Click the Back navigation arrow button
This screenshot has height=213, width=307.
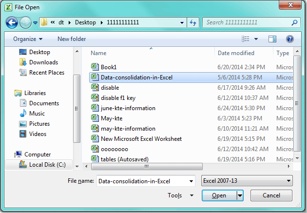(13, 22)
